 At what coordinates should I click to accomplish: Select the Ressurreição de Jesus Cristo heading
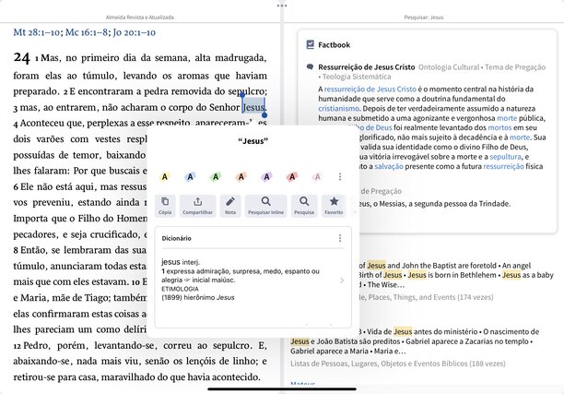pyautogui.click(x=367, y=67)
